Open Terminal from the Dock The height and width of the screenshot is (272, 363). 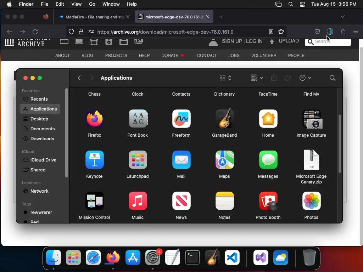click(192, 257)
